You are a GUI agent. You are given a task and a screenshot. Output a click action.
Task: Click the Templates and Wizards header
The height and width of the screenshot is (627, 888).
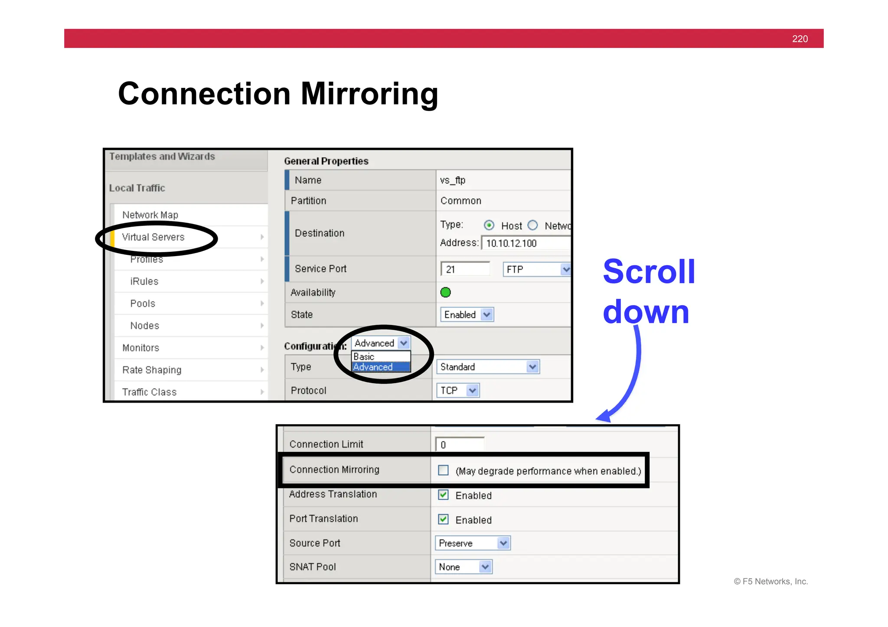click(162, 156)
